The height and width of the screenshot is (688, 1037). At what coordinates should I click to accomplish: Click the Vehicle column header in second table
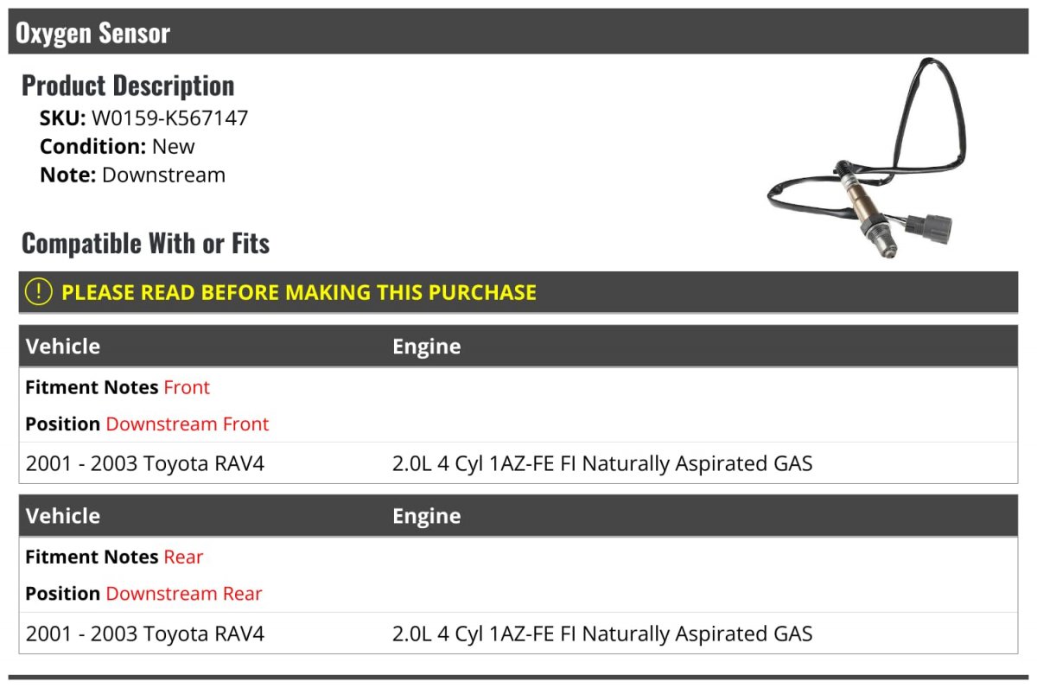(x=63, y=516)
